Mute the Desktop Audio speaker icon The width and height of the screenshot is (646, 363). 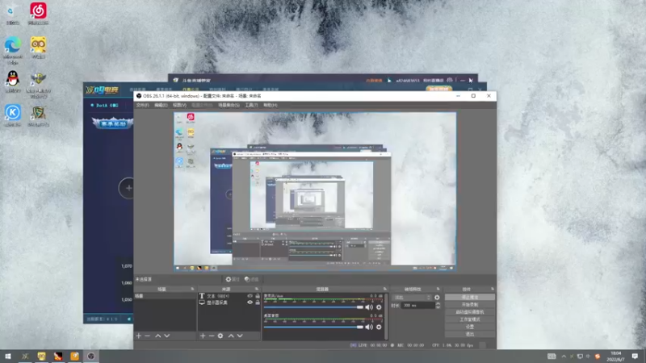tap(369, 327)
